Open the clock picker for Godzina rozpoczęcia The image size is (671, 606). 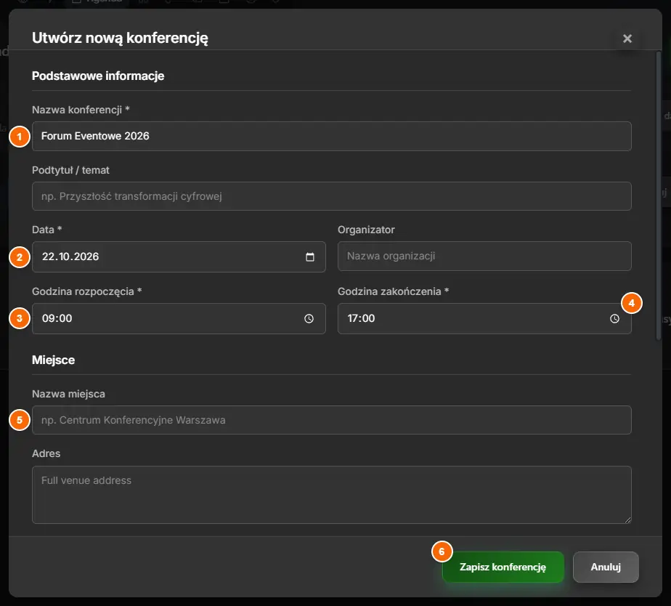coord(309,319)
